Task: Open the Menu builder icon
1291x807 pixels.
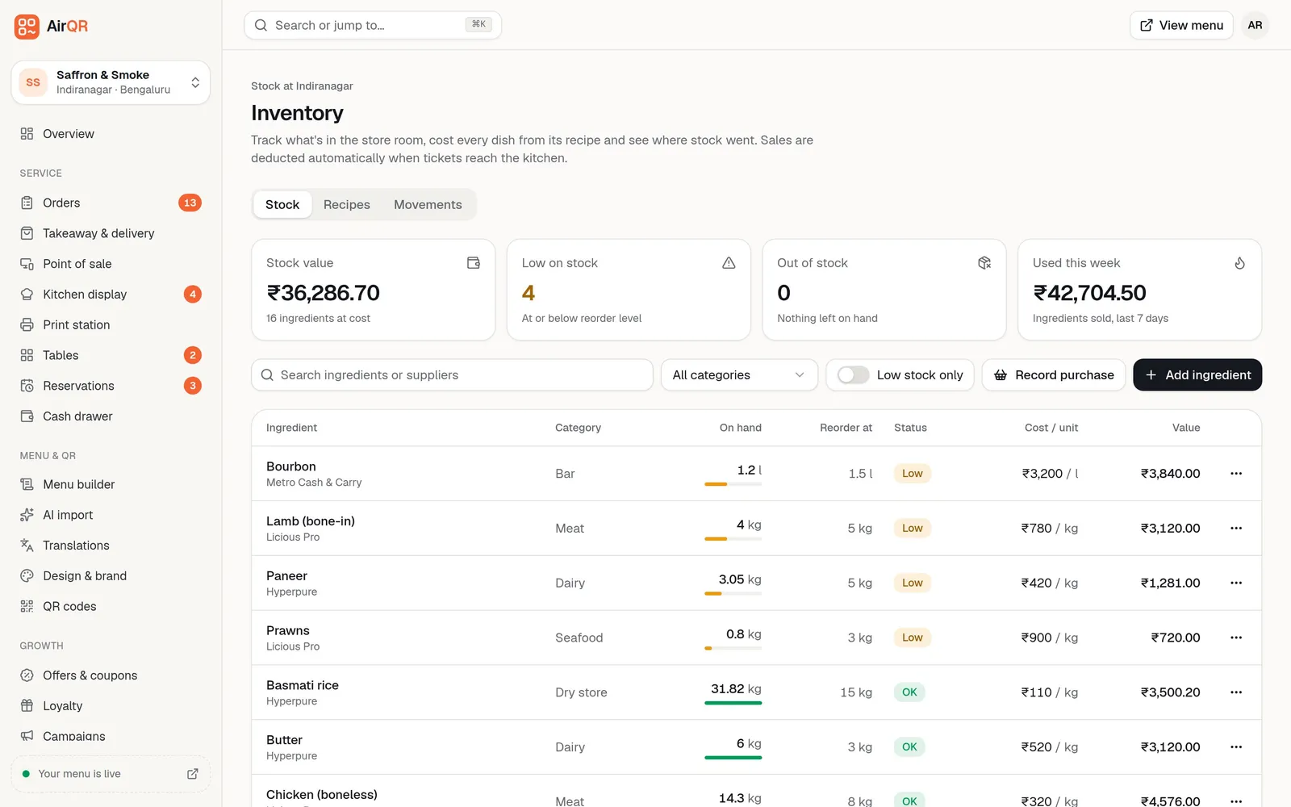Action: click(x=27, y=484)
